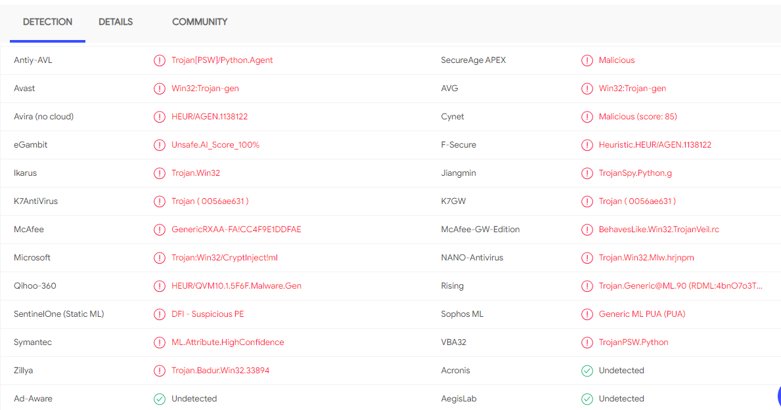This screenshot has width=781, height=410.
Task: Click the alert icon in the Rising row
Action: (587, 286)
